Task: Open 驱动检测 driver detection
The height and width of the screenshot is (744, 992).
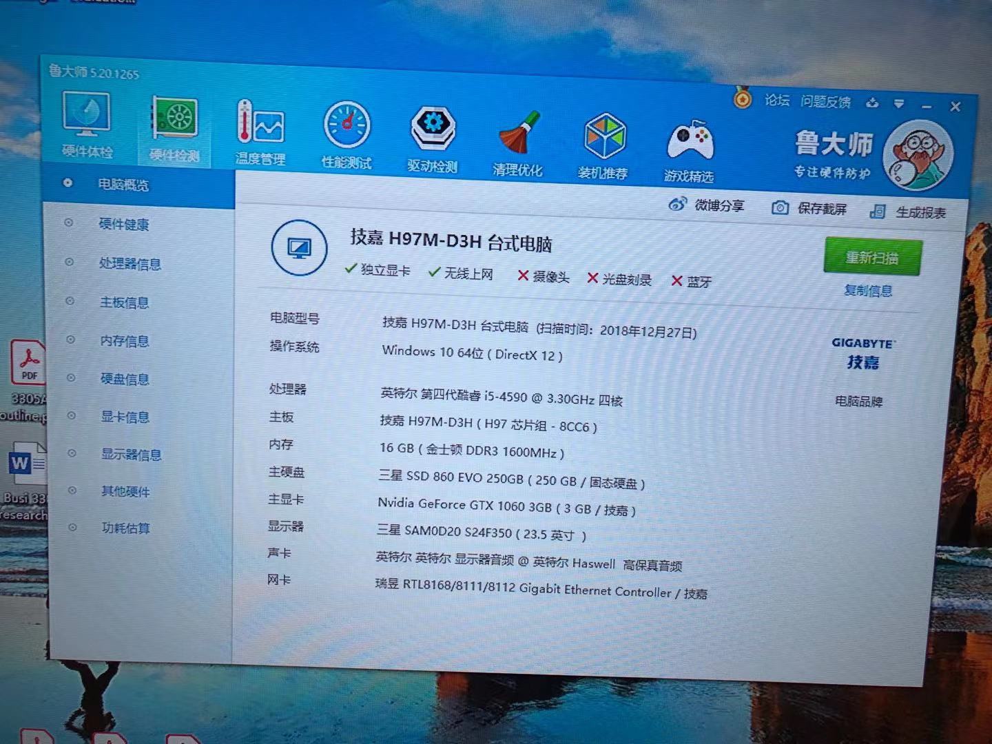Action: click(433, 139)
